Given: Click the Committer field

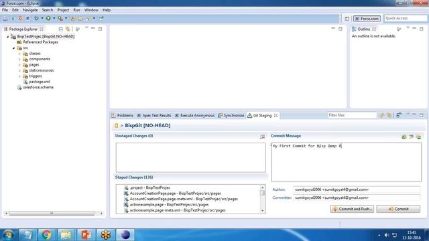Looking at the screenshot, I should (357, 197).
